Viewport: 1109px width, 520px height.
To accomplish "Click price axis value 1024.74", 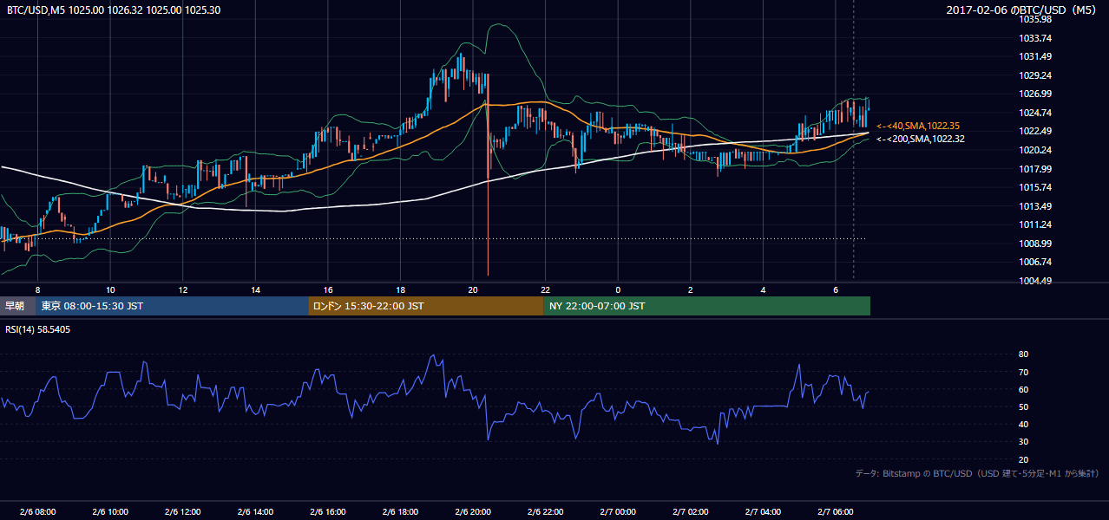I will tap(1034, 113).
